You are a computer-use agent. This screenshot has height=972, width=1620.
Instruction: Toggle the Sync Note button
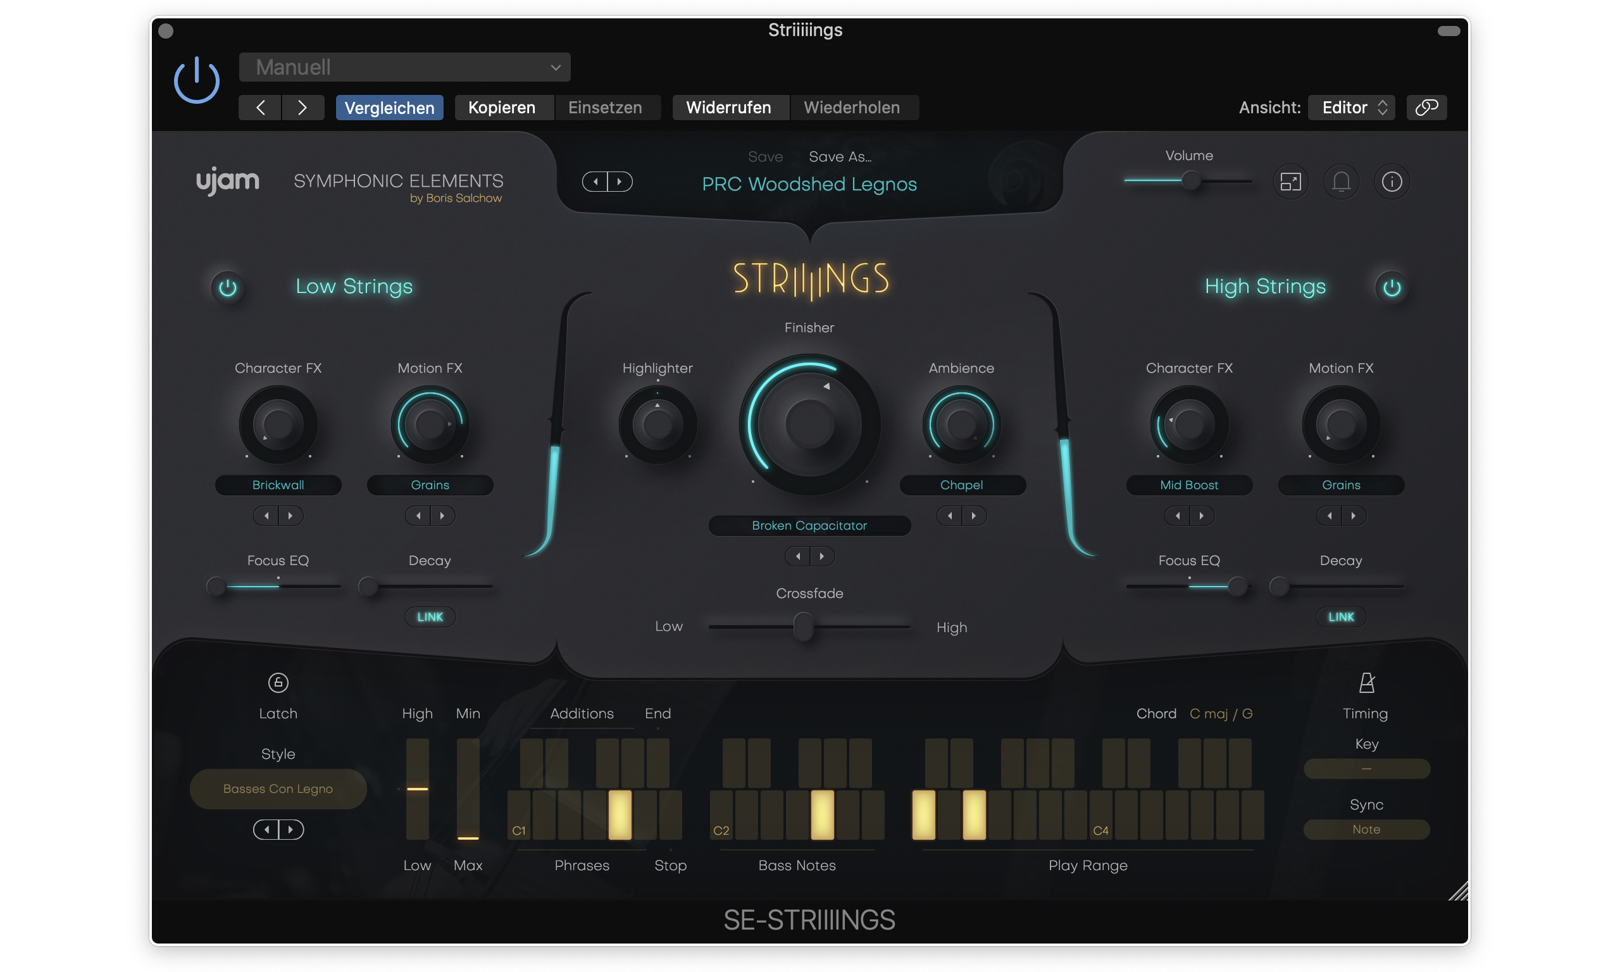click(1367, 829)
